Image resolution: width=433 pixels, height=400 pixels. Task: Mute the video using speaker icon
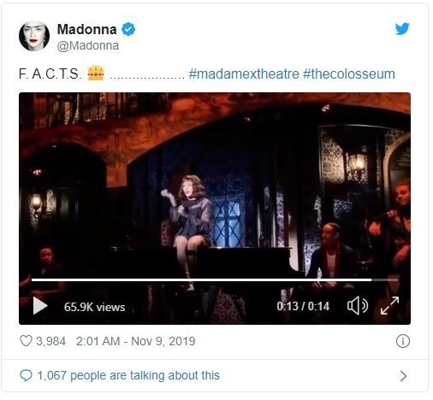[x=358, y=306]
